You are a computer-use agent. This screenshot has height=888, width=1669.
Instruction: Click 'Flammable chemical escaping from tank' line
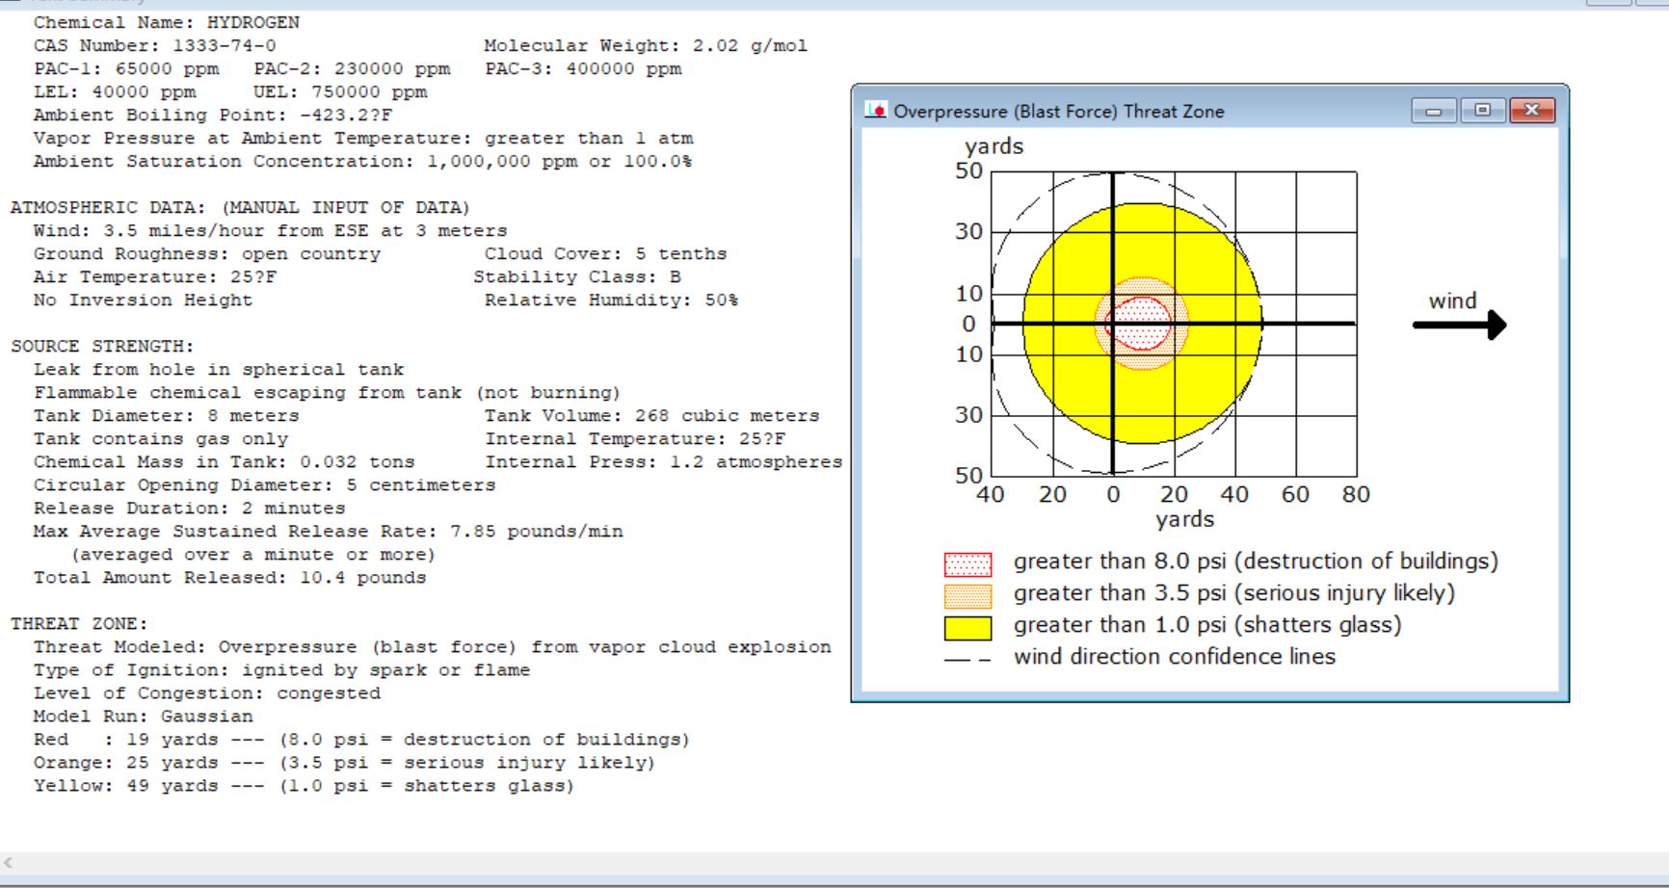click(x=328, y=392)
